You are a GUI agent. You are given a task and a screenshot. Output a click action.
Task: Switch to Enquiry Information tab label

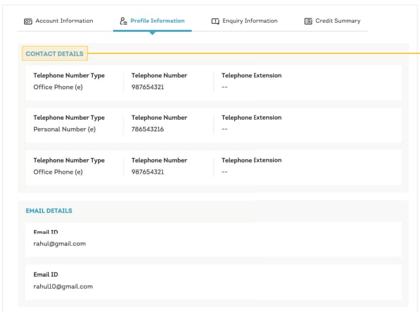250,21
